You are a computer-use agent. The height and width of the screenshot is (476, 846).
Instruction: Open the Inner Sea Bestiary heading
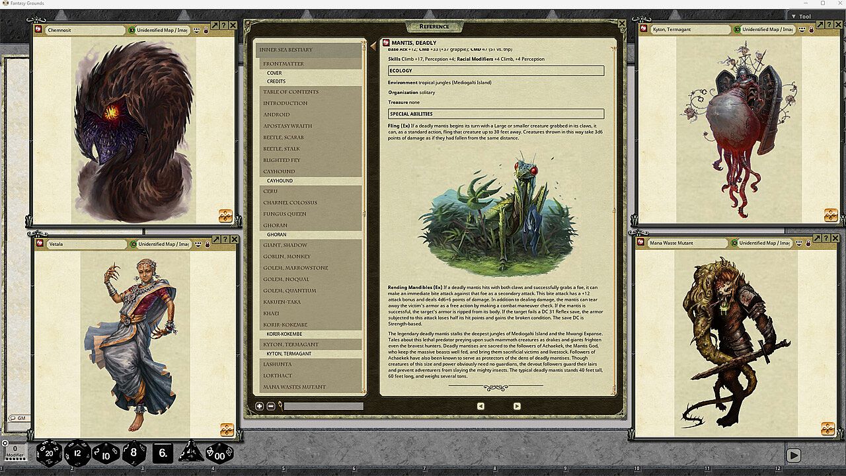(x=309, y=50)
